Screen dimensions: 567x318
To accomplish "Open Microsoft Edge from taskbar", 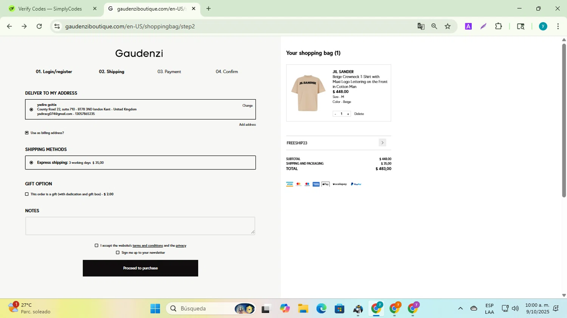I will pyautogui.click(x=321, y=309).
